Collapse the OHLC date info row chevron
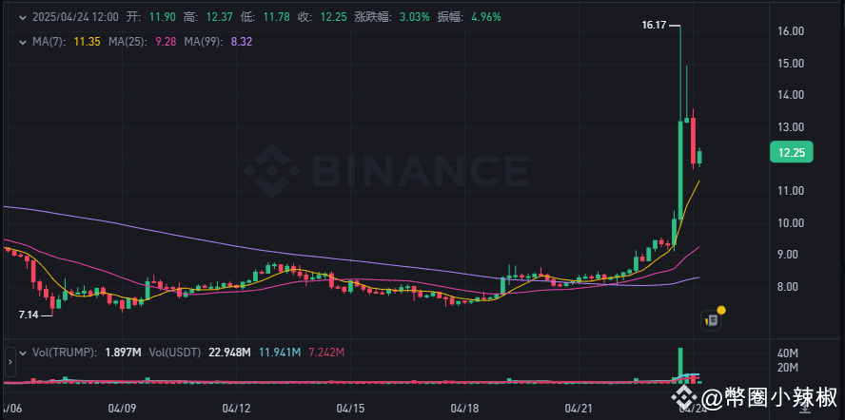 point(23,17)
